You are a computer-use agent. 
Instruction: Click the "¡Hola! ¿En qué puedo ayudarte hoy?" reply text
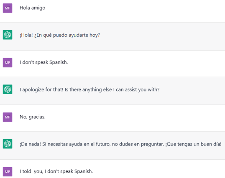60,35
